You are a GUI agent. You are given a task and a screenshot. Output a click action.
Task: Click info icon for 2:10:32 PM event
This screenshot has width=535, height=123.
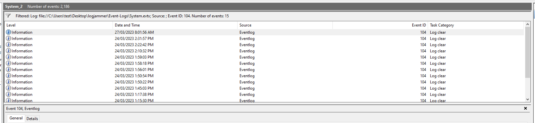coord(9,51)
